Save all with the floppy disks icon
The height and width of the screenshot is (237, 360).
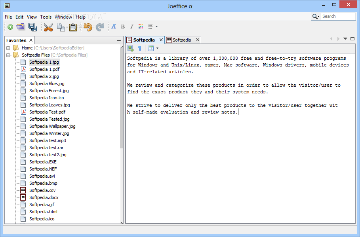[x=33, y=27]
